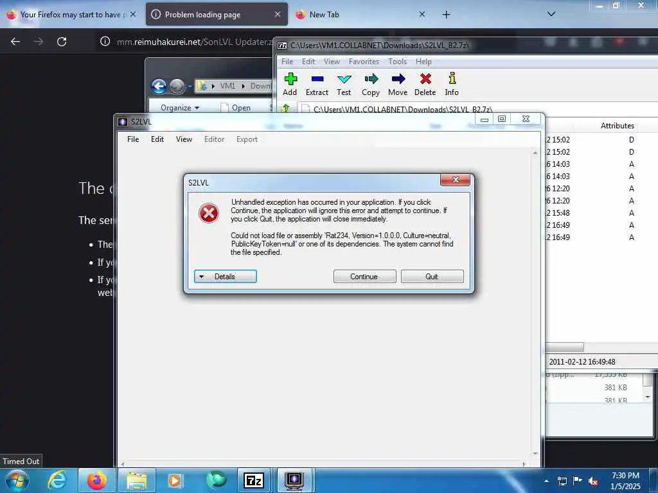658x493 pixels.
Task: Open the 7-Zip Help menu
Action: tap(423, 62)
